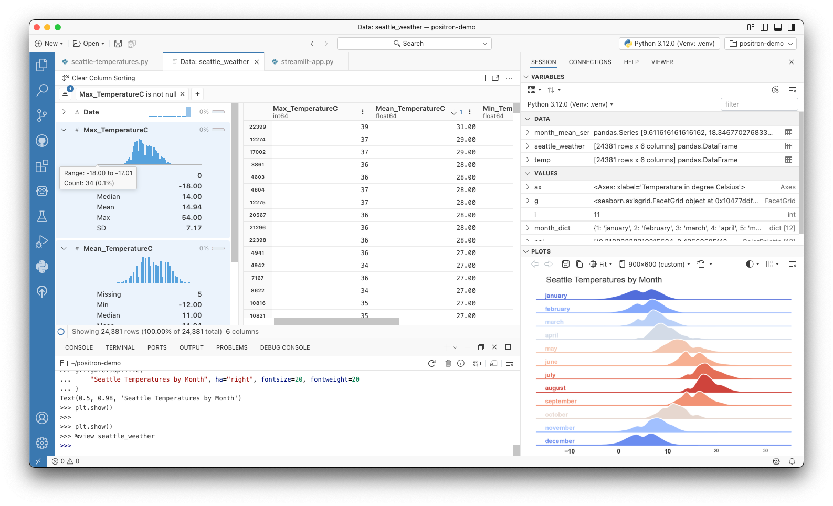Open the Extensions view in activity bar
Image resolution: width=833 pixels, height=506 pixels.
[x=42, y=166]
